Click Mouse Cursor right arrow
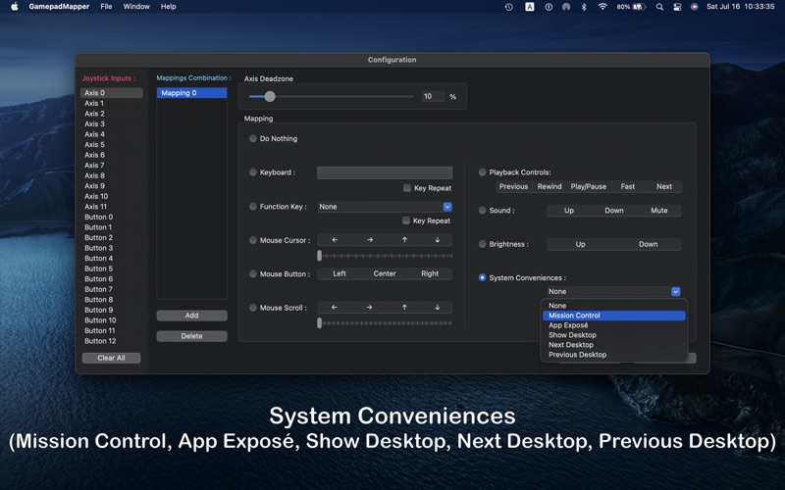Screen dimensions: 785x490 pyautogui.click(x=370, y=240)
